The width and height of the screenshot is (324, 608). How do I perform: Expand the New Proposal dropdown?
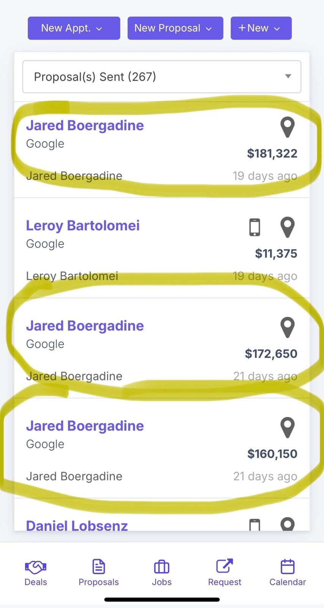tap(175, 28)
